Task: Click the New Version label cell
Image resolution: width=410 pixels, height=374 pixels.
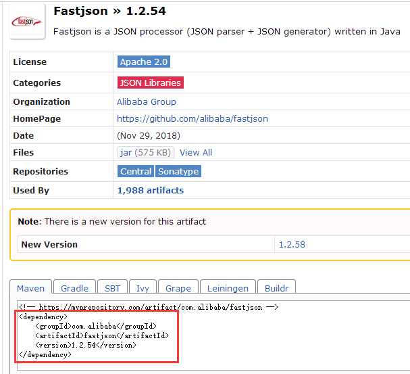Action: [146, 244]
